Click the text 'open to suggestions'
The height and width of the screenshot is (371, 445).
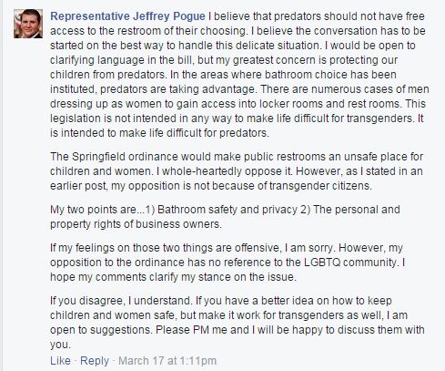[100, 330]
